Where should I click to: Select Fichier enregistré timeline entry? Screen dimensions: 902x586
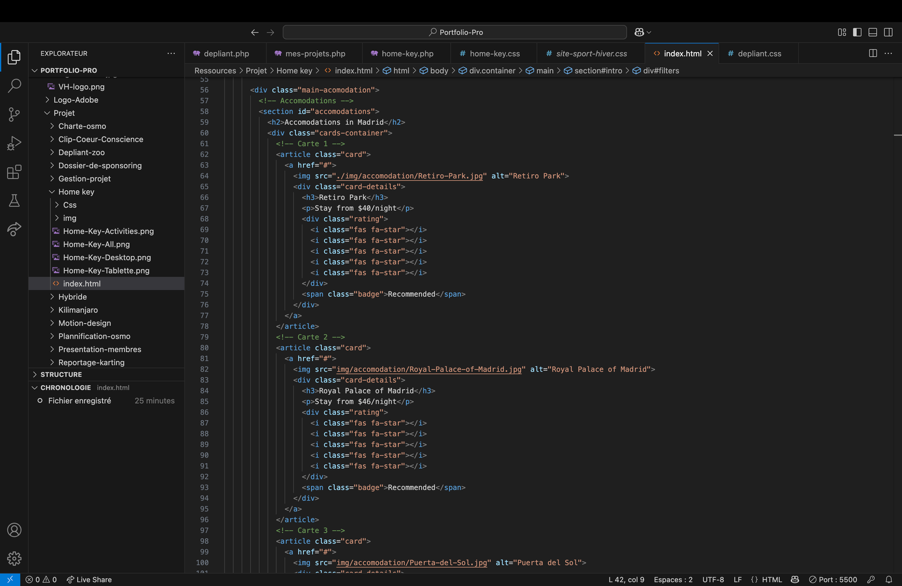(x=107, y=400)
